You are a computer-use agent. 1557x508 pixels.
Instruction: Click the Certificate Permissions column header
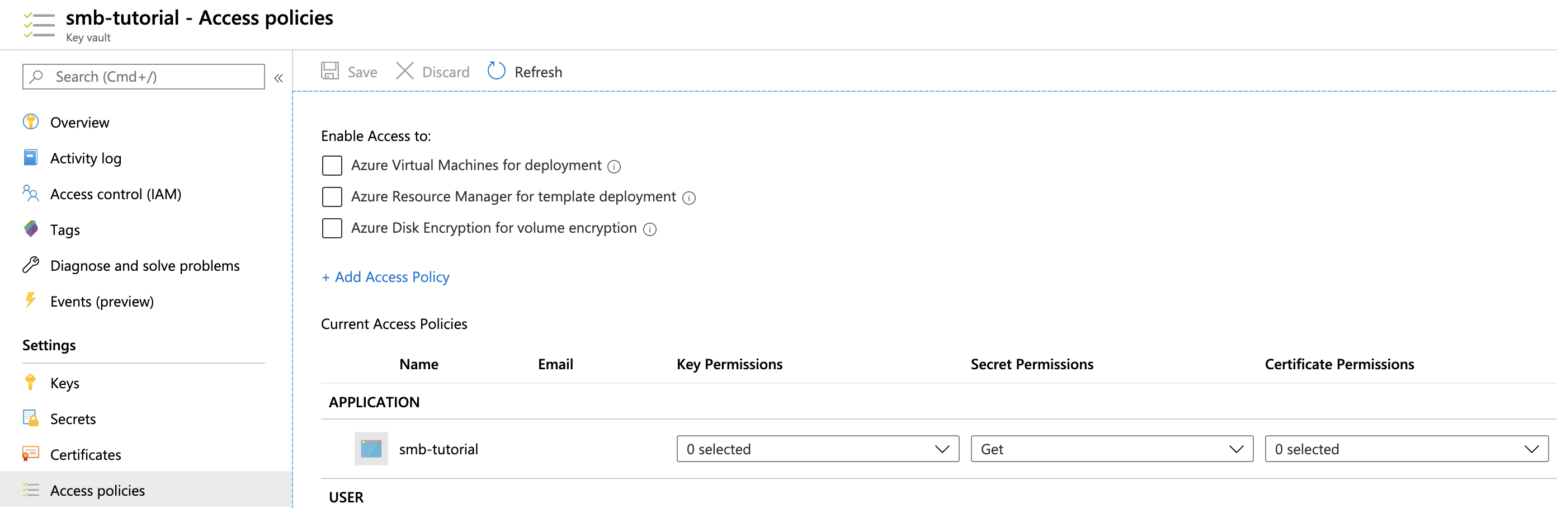pyautogui.click(x=1339, y=364)
